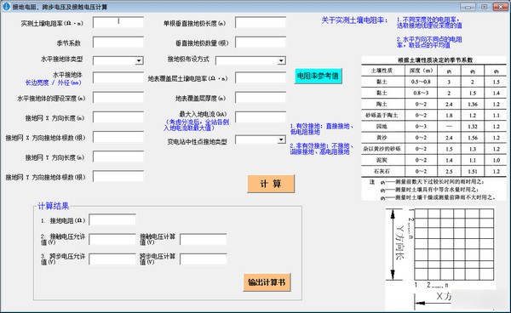The height and width of the screenshot is (313, 511).
Task: Minimize the window
Action: 468,7
